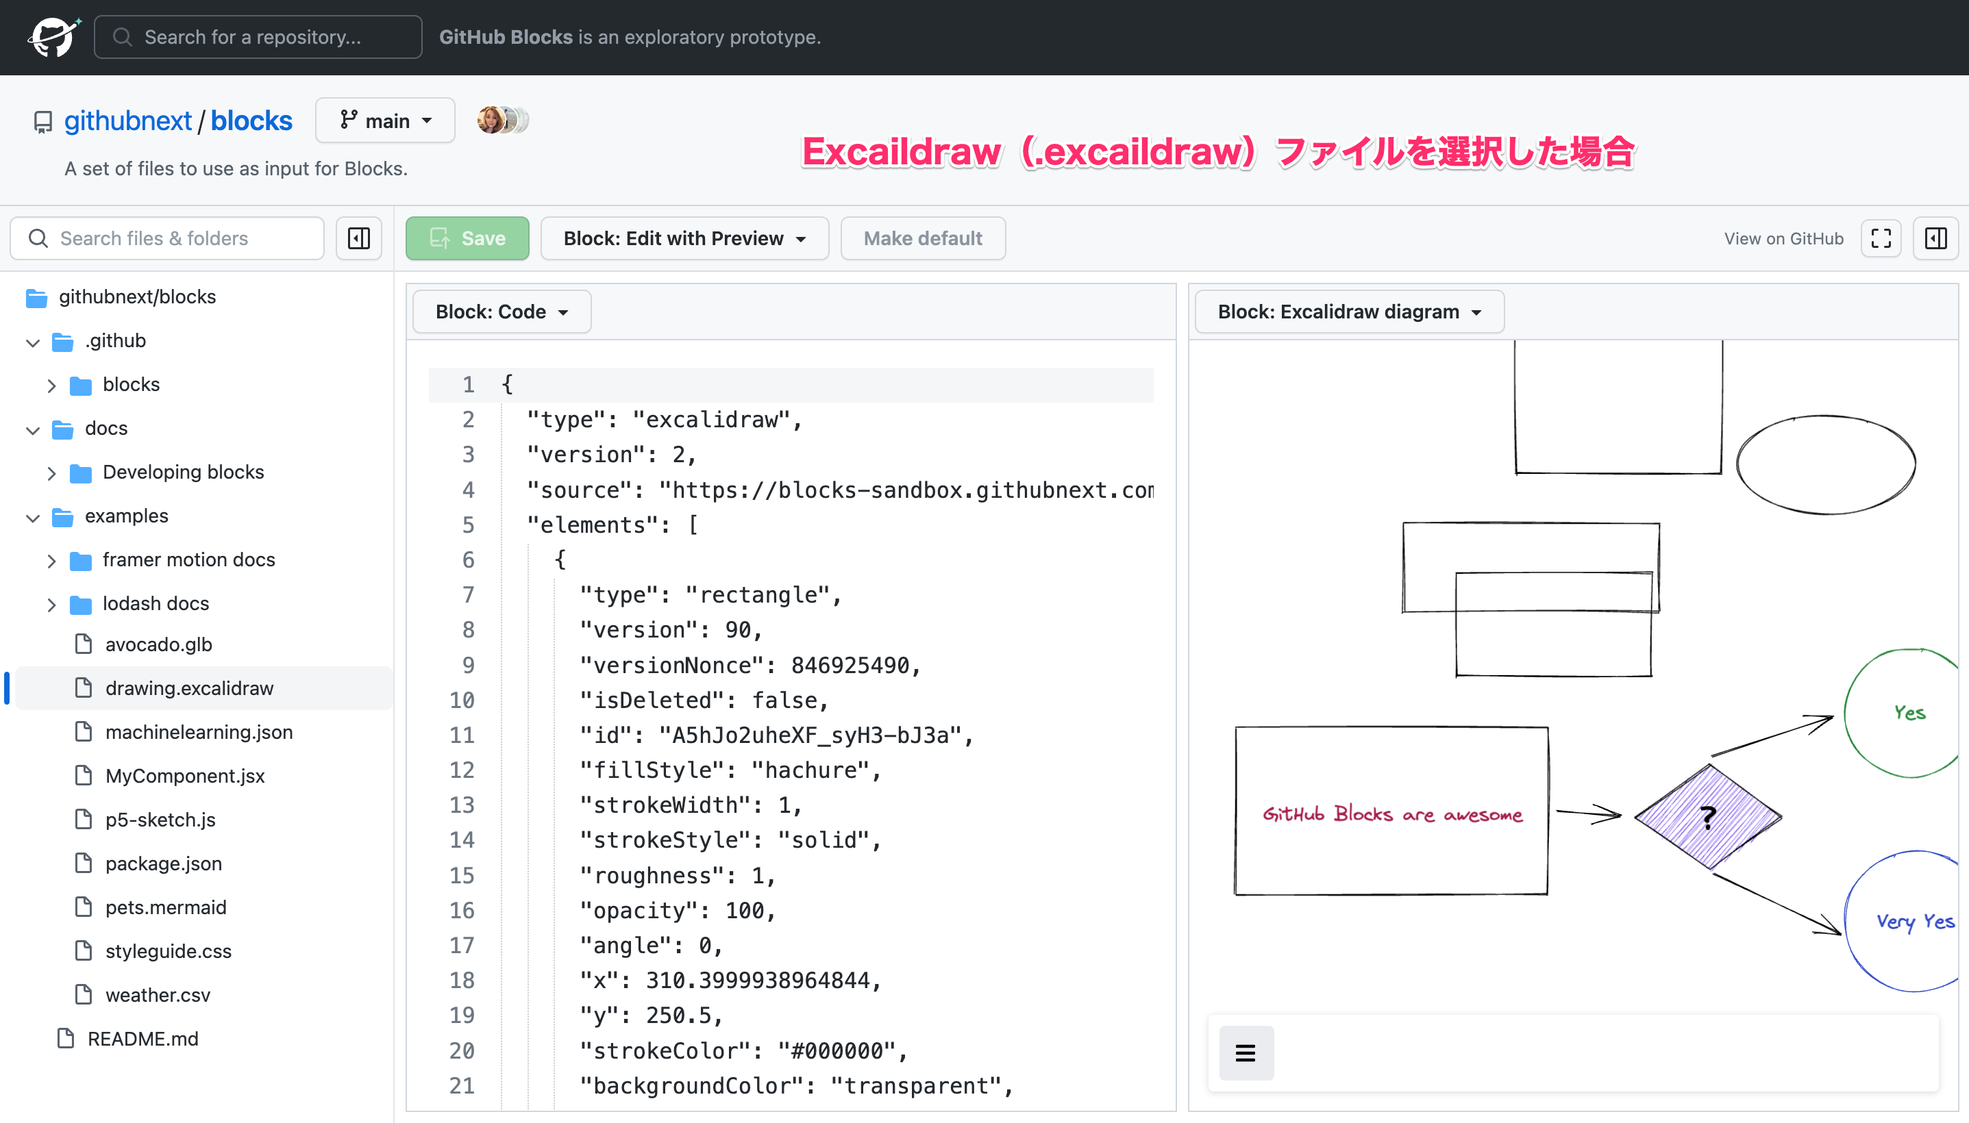Open the Block: Excalidraw diagram selector
The image size is (1969, 1123).
coord(1346,311)
